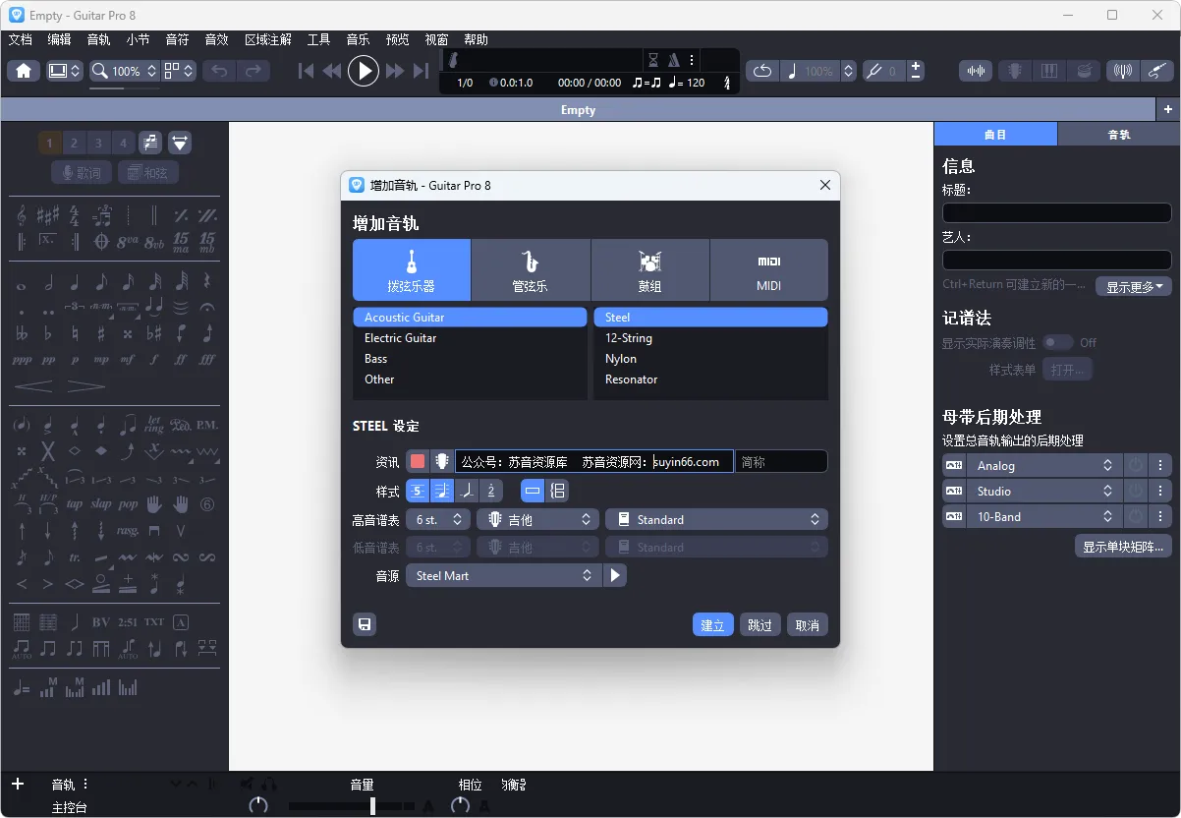Click the line-in jack icon in toolbar
1181x818 pixels.
[x=1158, y=70]
